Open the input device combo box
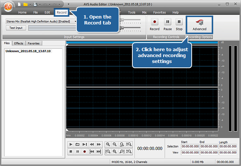This screenshot has height=166, width=241. point(41,21)
